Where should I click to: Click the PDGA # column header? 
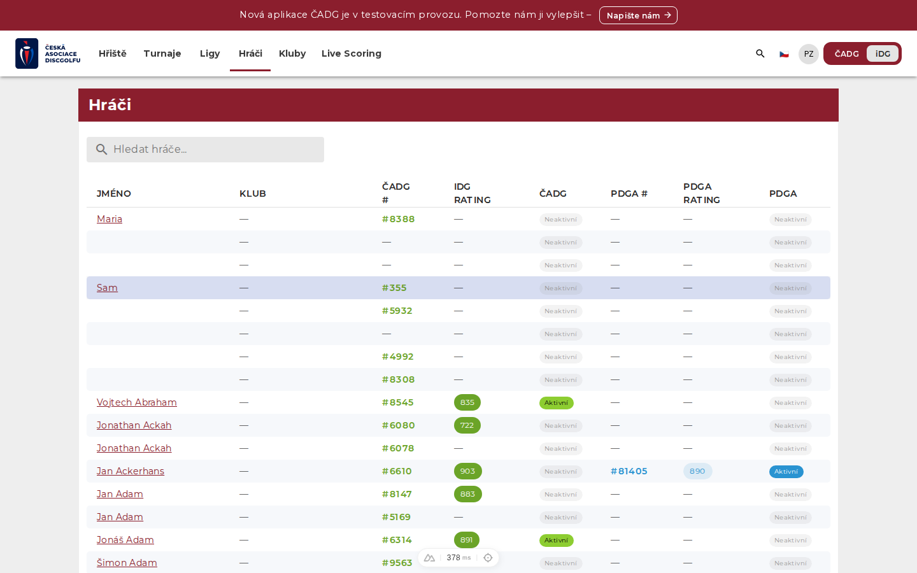point(629,194)
